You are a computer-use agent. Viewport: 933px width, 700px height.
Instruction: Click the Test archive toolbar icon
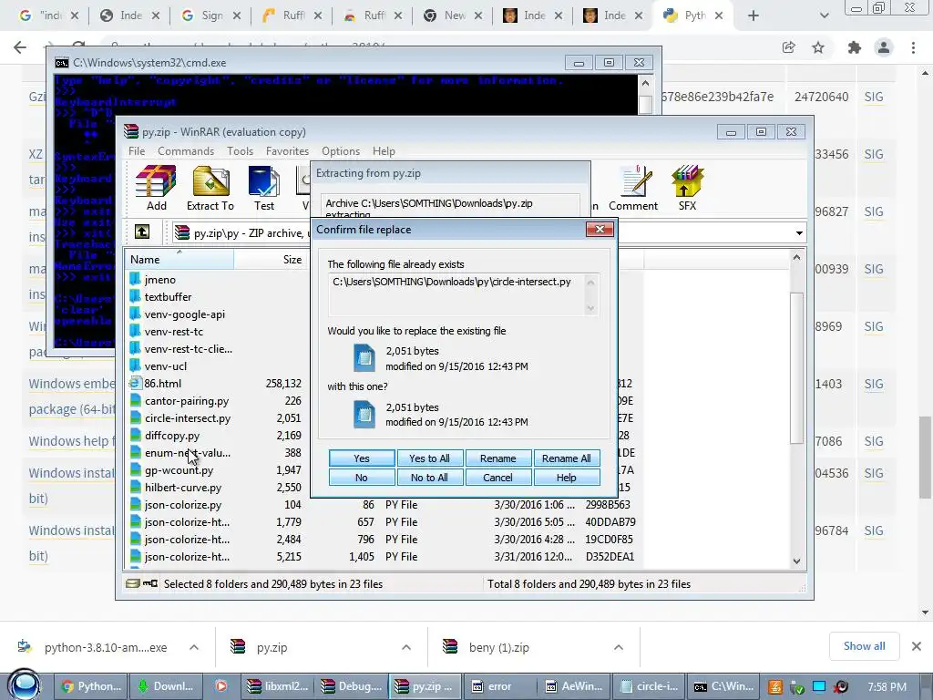[x=263, y=188]
